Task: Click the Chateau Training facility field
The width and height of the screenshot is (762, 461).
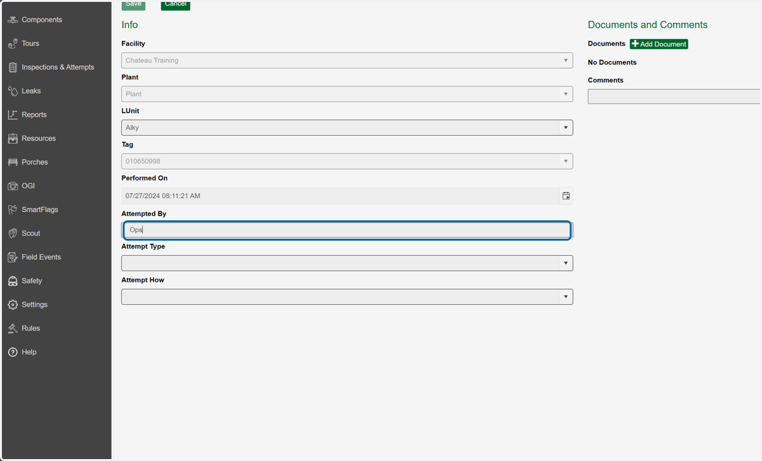Action: point(347,60)
